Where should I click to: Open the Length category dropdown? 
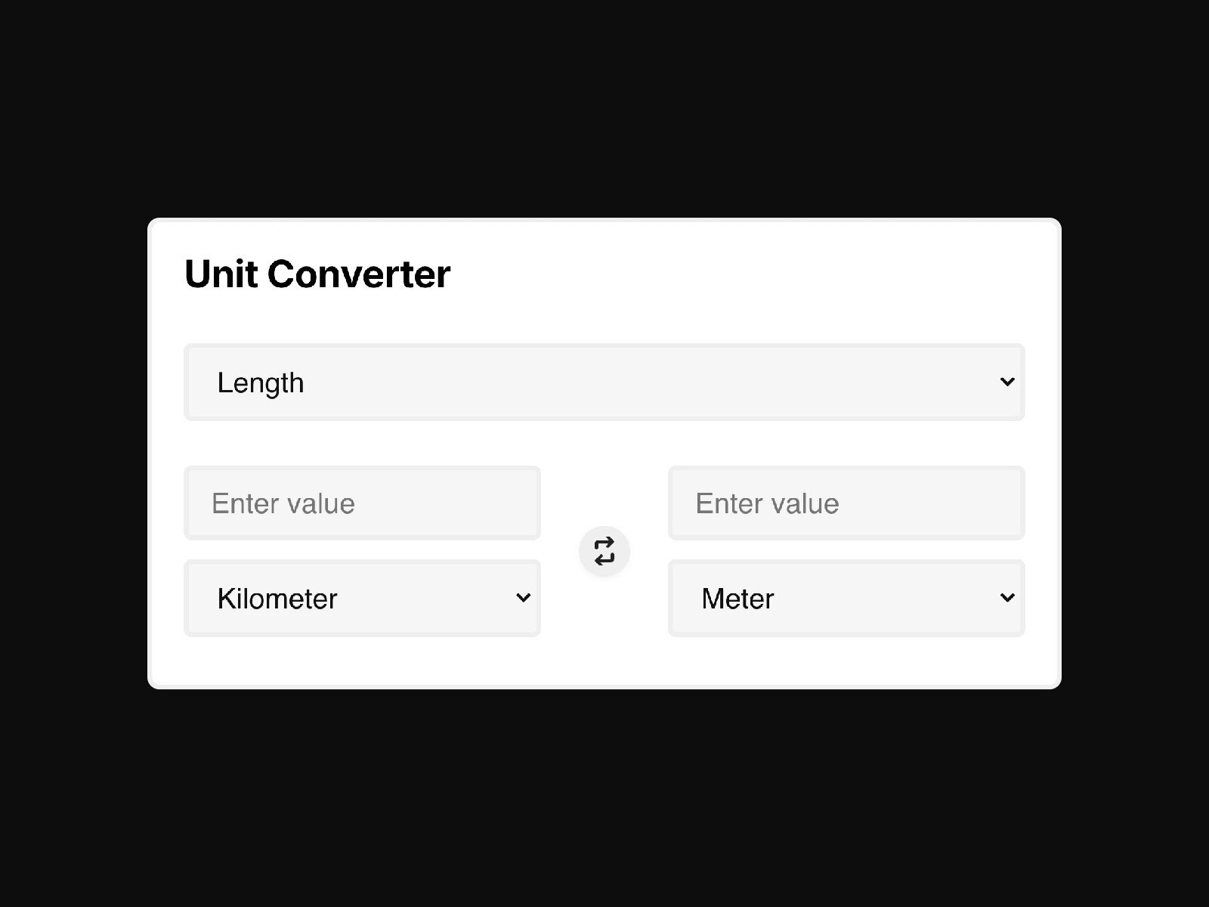coord(604,382)
